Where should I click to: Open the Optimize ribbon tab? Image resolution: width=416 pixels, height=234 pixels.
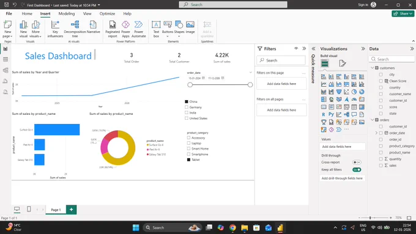(107, 13)
